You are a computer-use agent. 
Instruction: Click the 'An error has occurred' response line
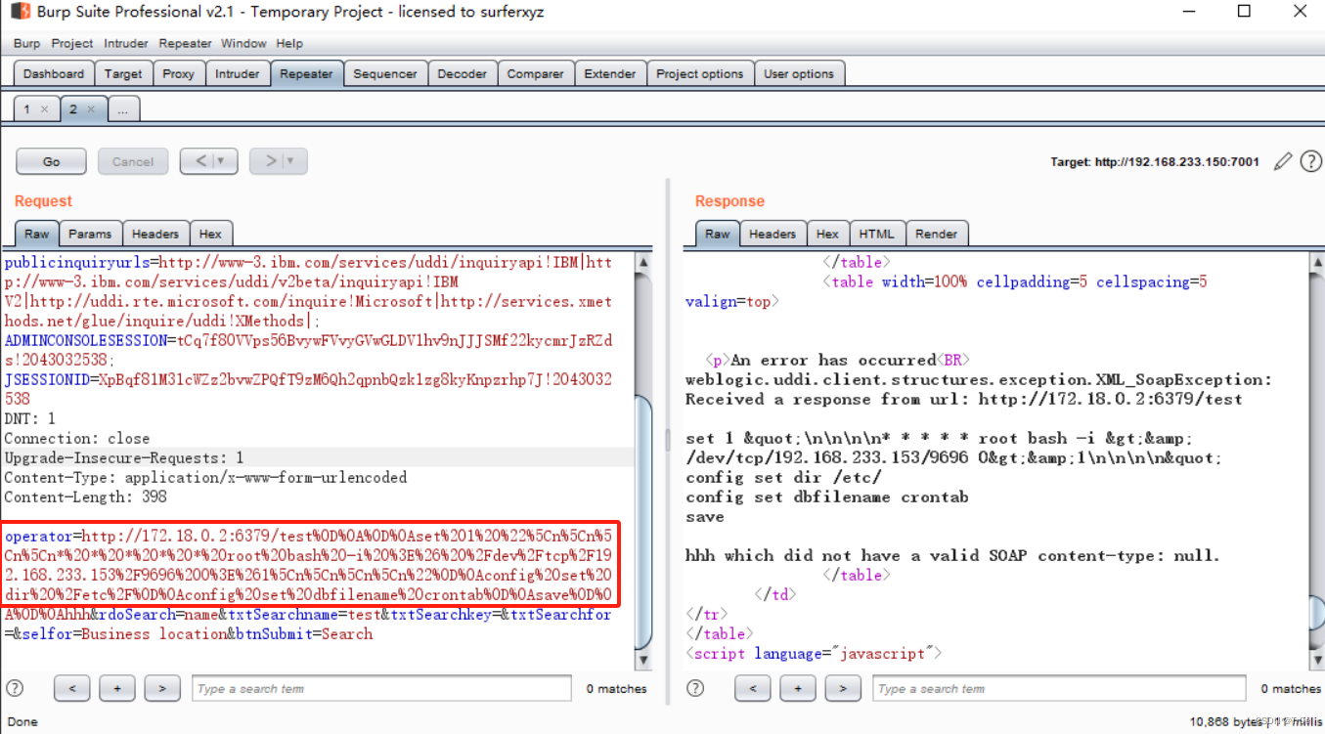tap(838, 360)
